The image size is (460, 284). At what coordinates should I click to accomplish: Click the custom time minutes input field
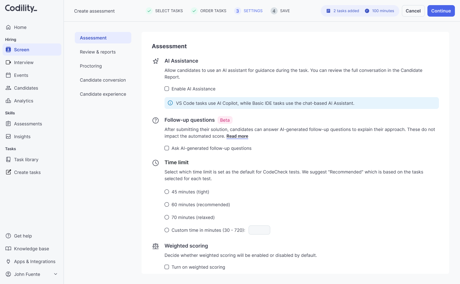tap(259, 230)
